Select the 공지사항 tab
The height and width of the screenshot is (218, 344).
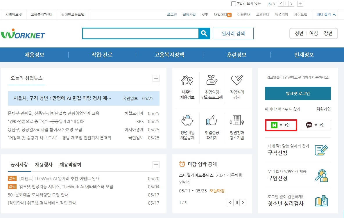point(19,165)
